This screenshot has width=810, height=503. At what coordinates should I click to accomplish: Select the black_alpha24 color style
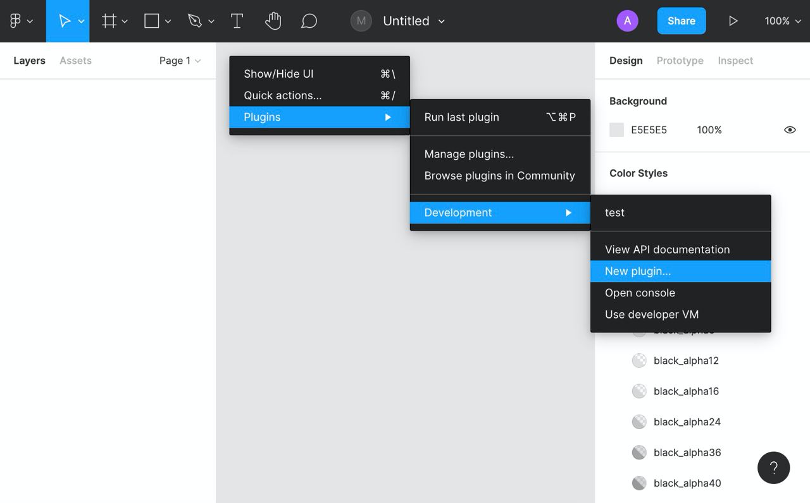tap(687, 421)
